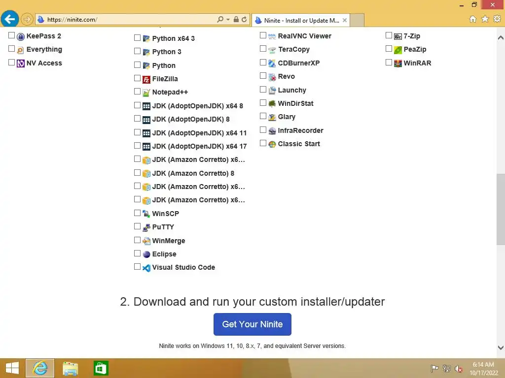This screenshot has height=378, width=505.
Task: Click the Glary icon
Action: point(272,117)
